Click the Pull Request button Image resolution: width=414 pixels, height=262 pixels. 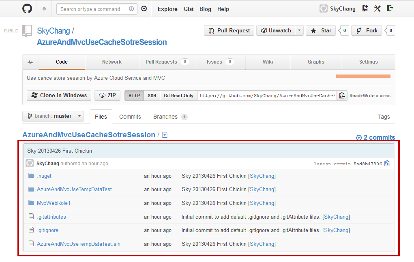229,31
